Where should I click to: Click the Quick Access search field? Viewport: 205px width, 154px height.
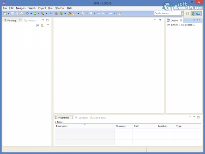(167, 14)
